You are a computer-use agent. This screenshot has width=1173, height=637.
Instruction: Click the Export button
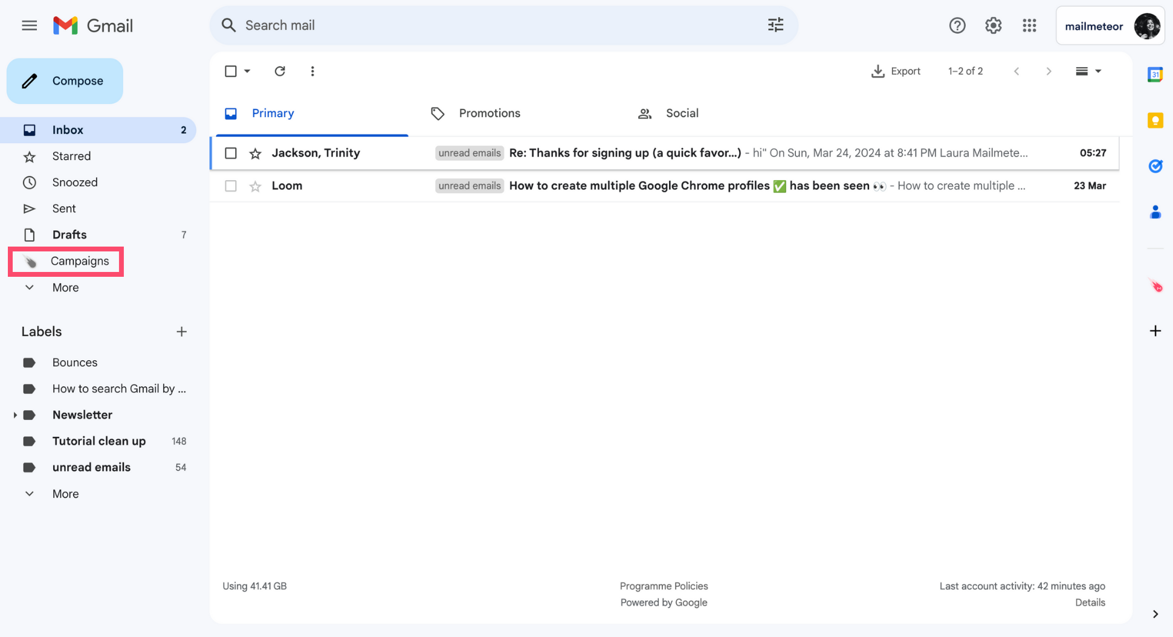click(x=896, y=71)
